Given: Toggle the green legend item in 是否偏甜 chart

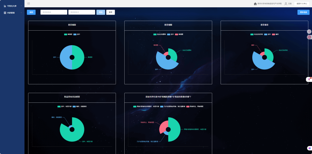Looking at the screenshot, I should [x=66, y=35].
